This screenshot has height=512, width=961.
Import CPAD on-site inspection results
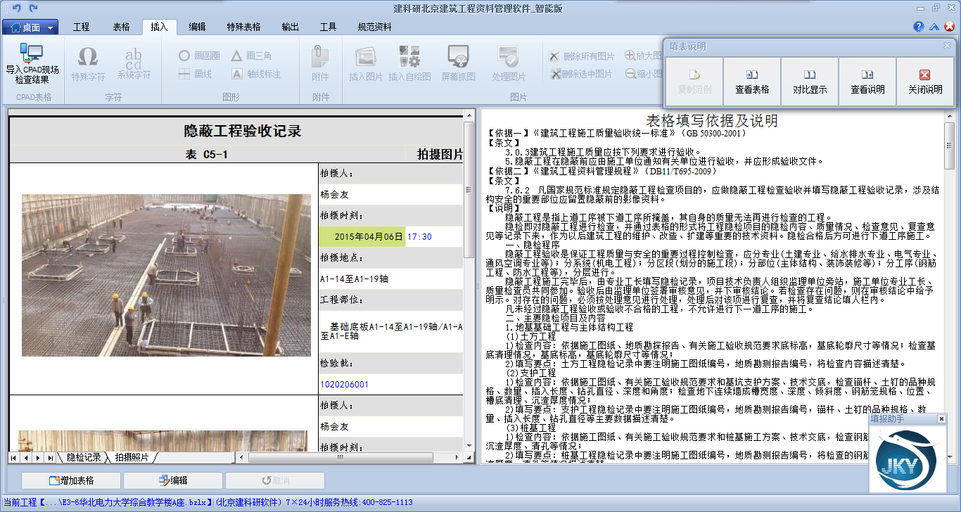pos(32,63)
